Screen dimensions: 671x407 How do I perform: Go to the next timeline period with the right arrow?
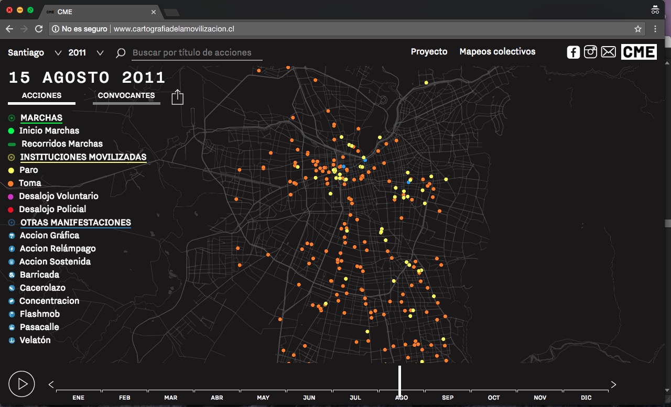tap(613, 384)
